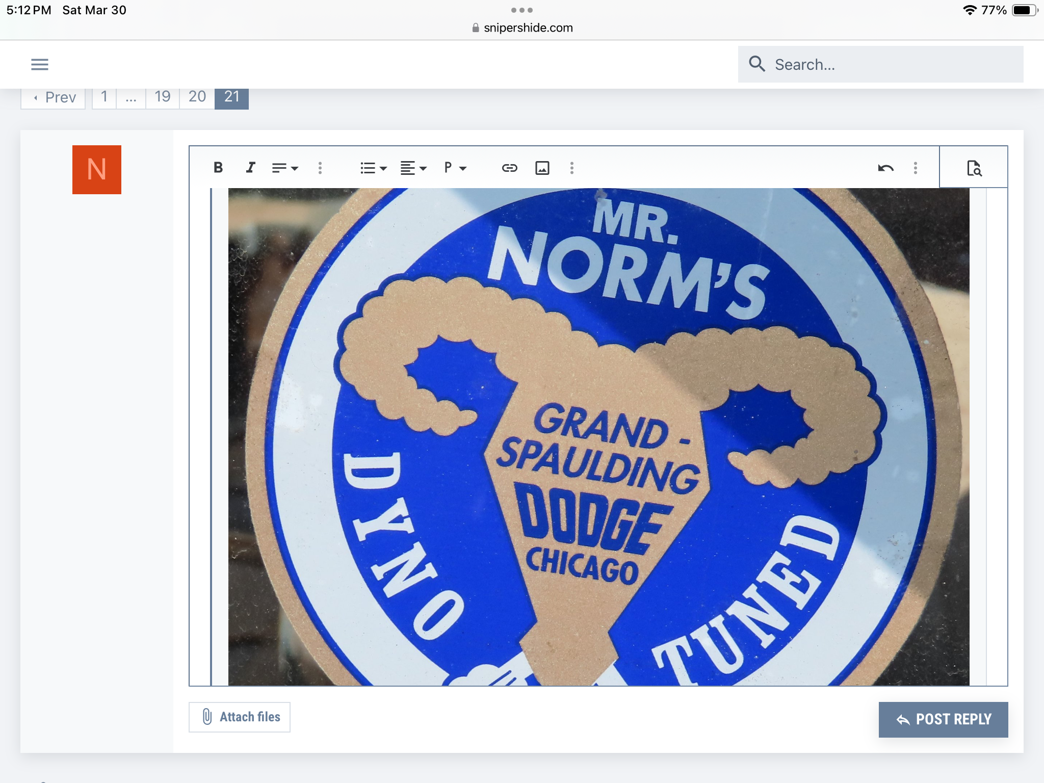Insert an image with picture icon
This screenshot has width=1044, height=783.
pyautogui.click(x=542, y=168)
